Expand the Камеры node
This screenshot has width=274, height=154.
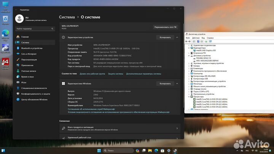[189, 66]
